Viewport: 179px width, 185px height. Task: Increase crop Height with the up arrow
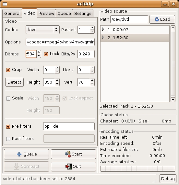pos(57,80)
